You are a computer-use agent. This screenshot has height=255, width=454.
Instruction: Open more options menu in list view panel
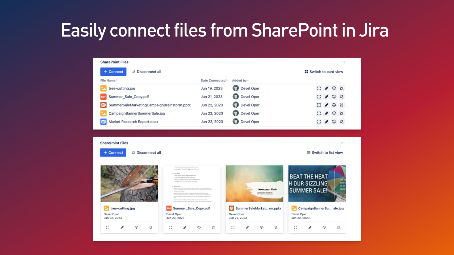[343, 62]
